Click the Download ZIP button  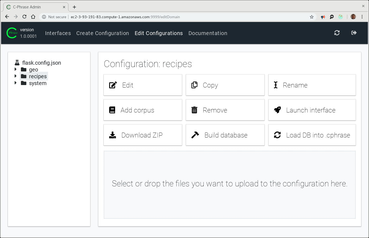click(x=143, y=135)
